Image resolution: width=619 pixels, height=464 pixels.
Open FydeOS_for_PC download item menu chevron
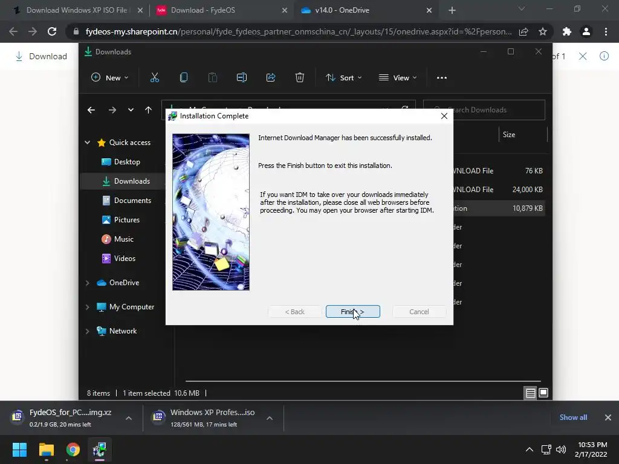[x=129, y=418]
